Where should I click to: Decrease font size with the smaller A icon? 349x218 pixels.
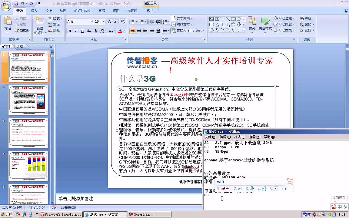point(115,21)
